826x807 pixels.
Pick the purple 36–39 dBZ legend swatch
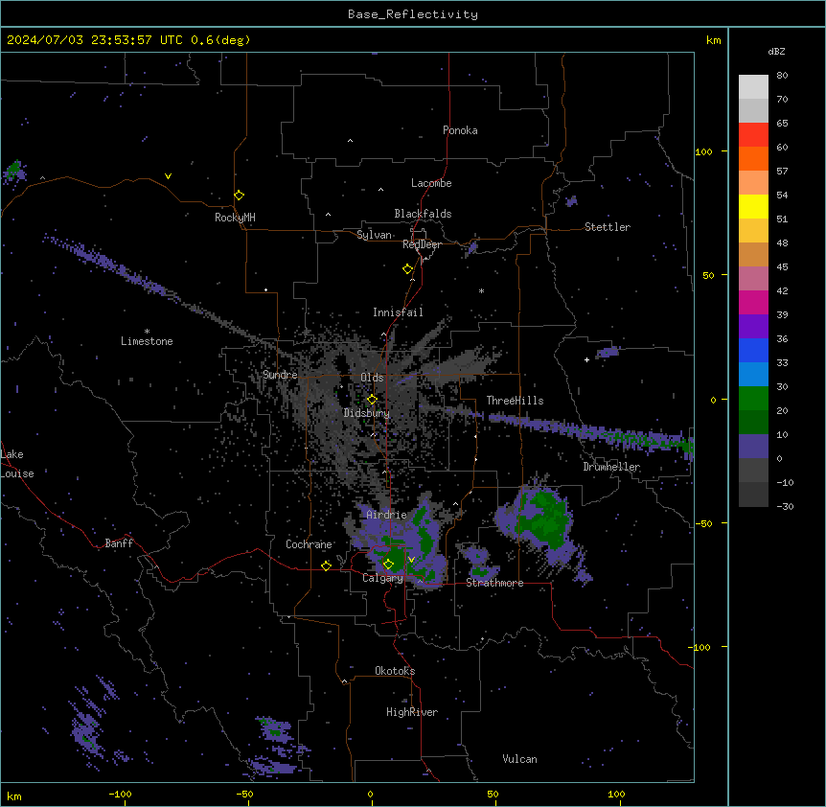click(x=753, y=326)
